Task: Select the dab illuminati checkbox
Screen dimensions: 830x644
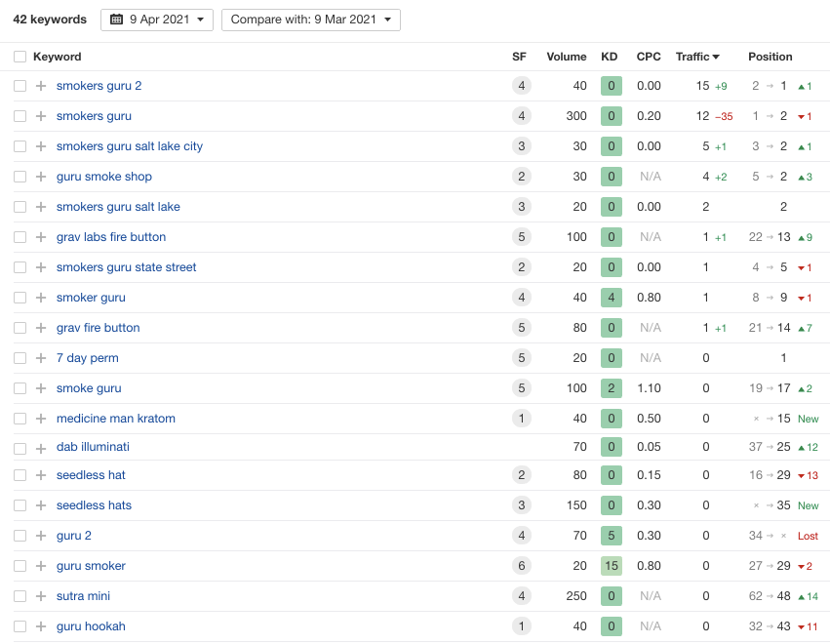Action: click(20, 449)
